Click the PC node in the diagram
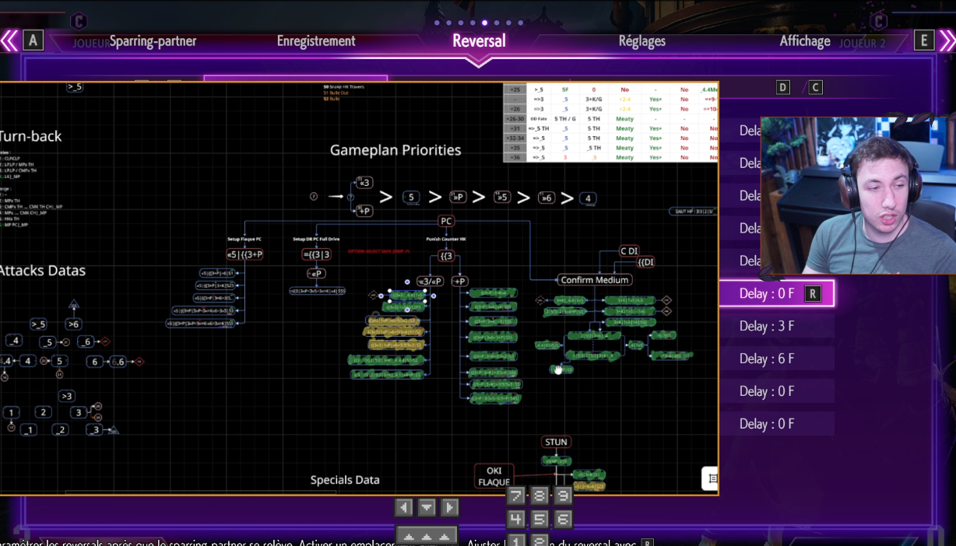 (x=446, y=221)
